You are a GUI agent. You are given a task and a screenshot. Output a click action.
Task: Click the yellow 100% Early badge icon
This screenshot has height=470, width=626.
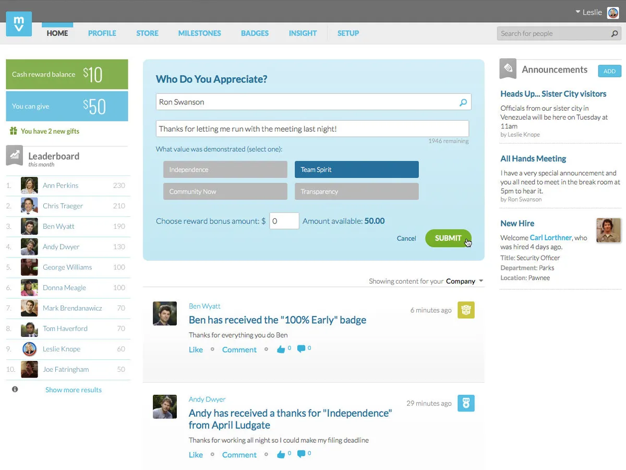point(466,310)
